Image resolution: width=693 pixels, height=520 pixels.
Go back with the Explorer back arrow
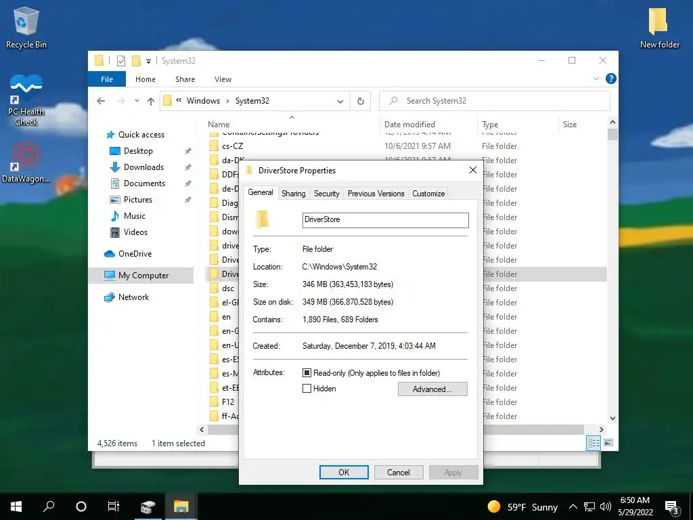point(101,101)
